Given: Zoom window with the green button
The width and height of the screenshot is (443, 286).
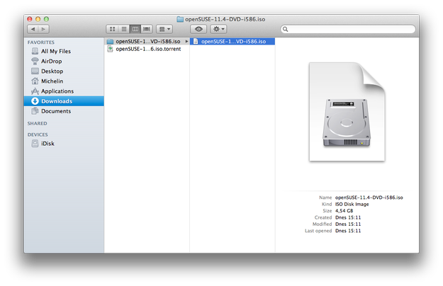Looking at the screenshot, I should click(x=46, y=19).
